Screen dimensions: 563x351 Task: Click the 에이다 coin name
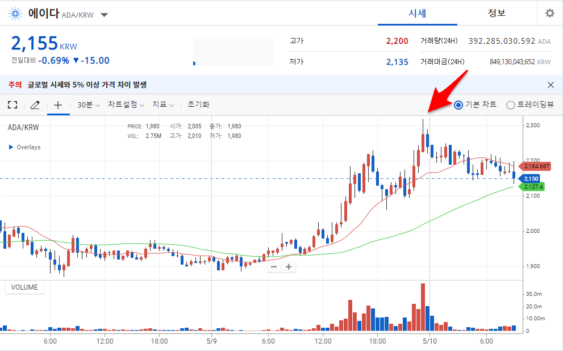point(43,14)
